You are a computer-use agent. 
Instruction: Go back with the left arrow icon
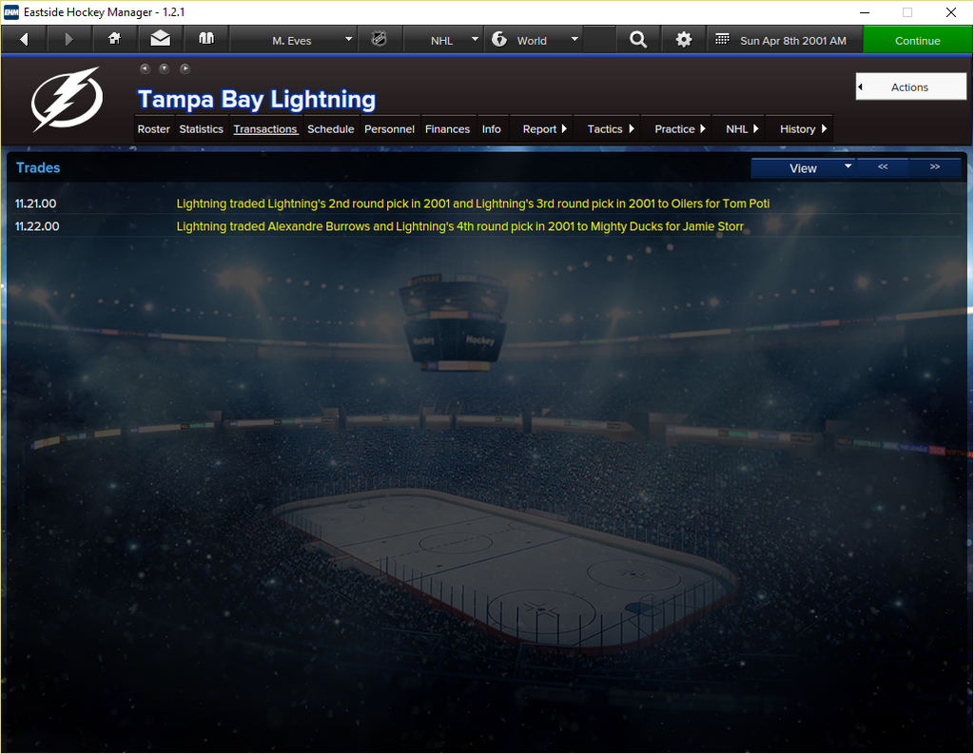point(24,40)
